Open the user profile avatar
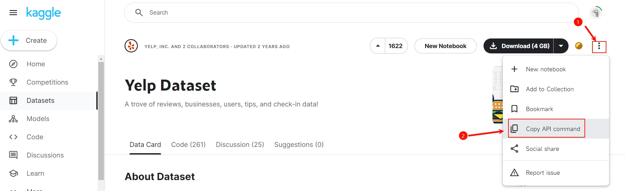The width and height of the screenshot is (626, 191). 596,13
